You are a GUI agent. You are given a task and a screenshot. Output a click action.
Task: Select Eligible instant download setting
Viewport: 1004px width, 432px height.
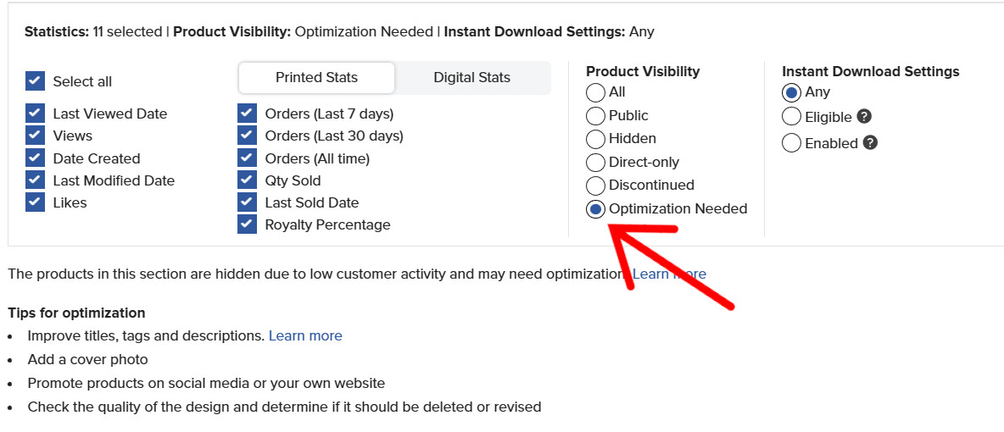791,117
